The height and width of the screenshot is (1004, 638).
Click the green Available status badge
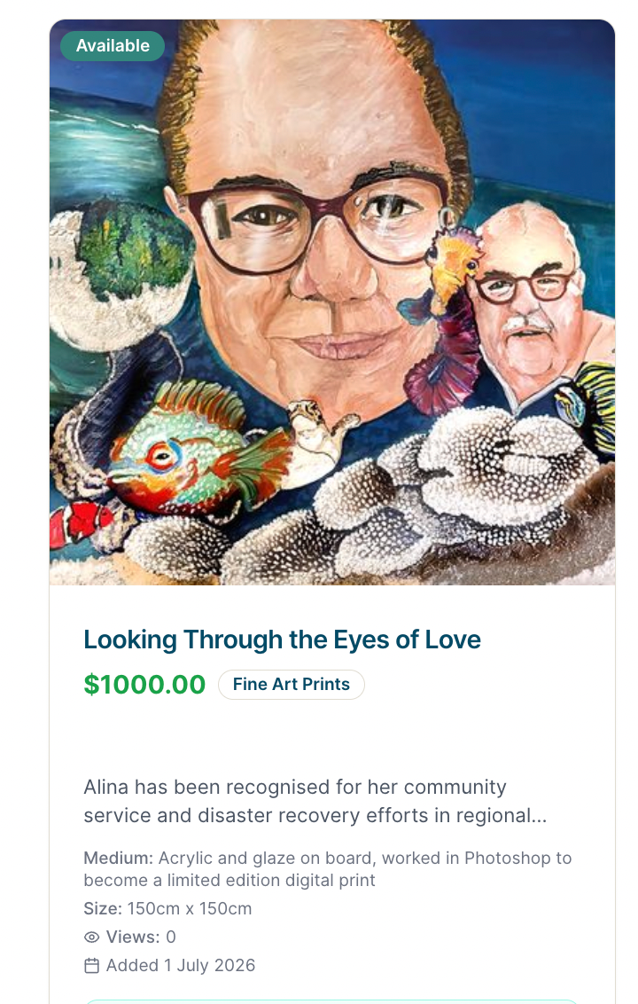coord(113,45)
